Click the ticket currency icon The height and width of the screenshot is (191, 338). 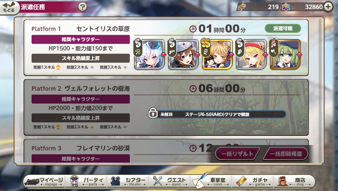click(242, 7)
